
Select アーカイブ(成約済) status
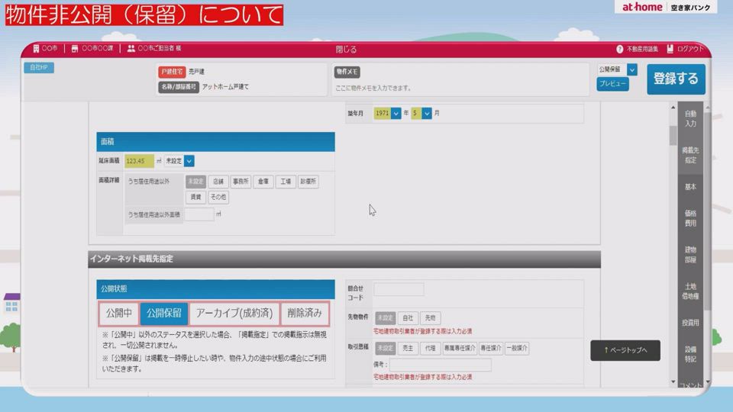point(234,314)
